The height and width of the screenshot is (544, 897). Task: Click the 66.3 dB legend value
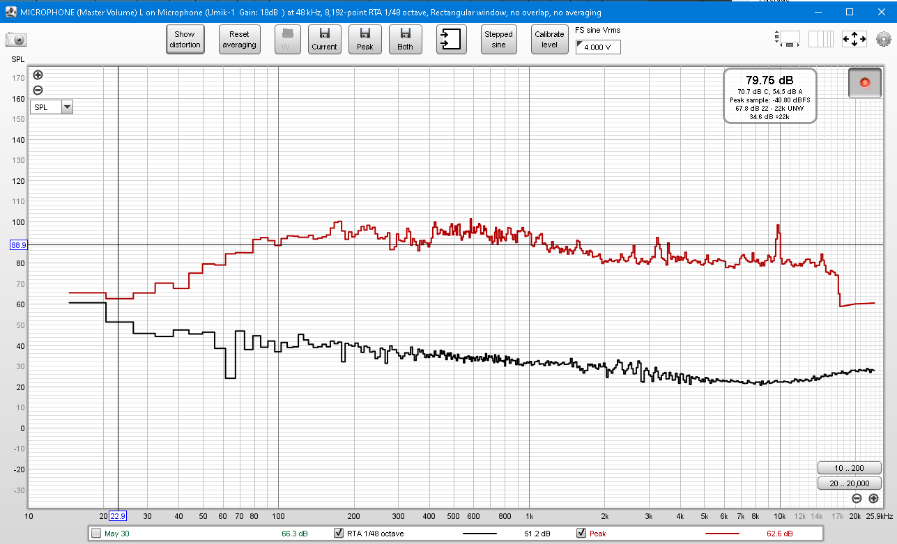[x=294, y=534]
